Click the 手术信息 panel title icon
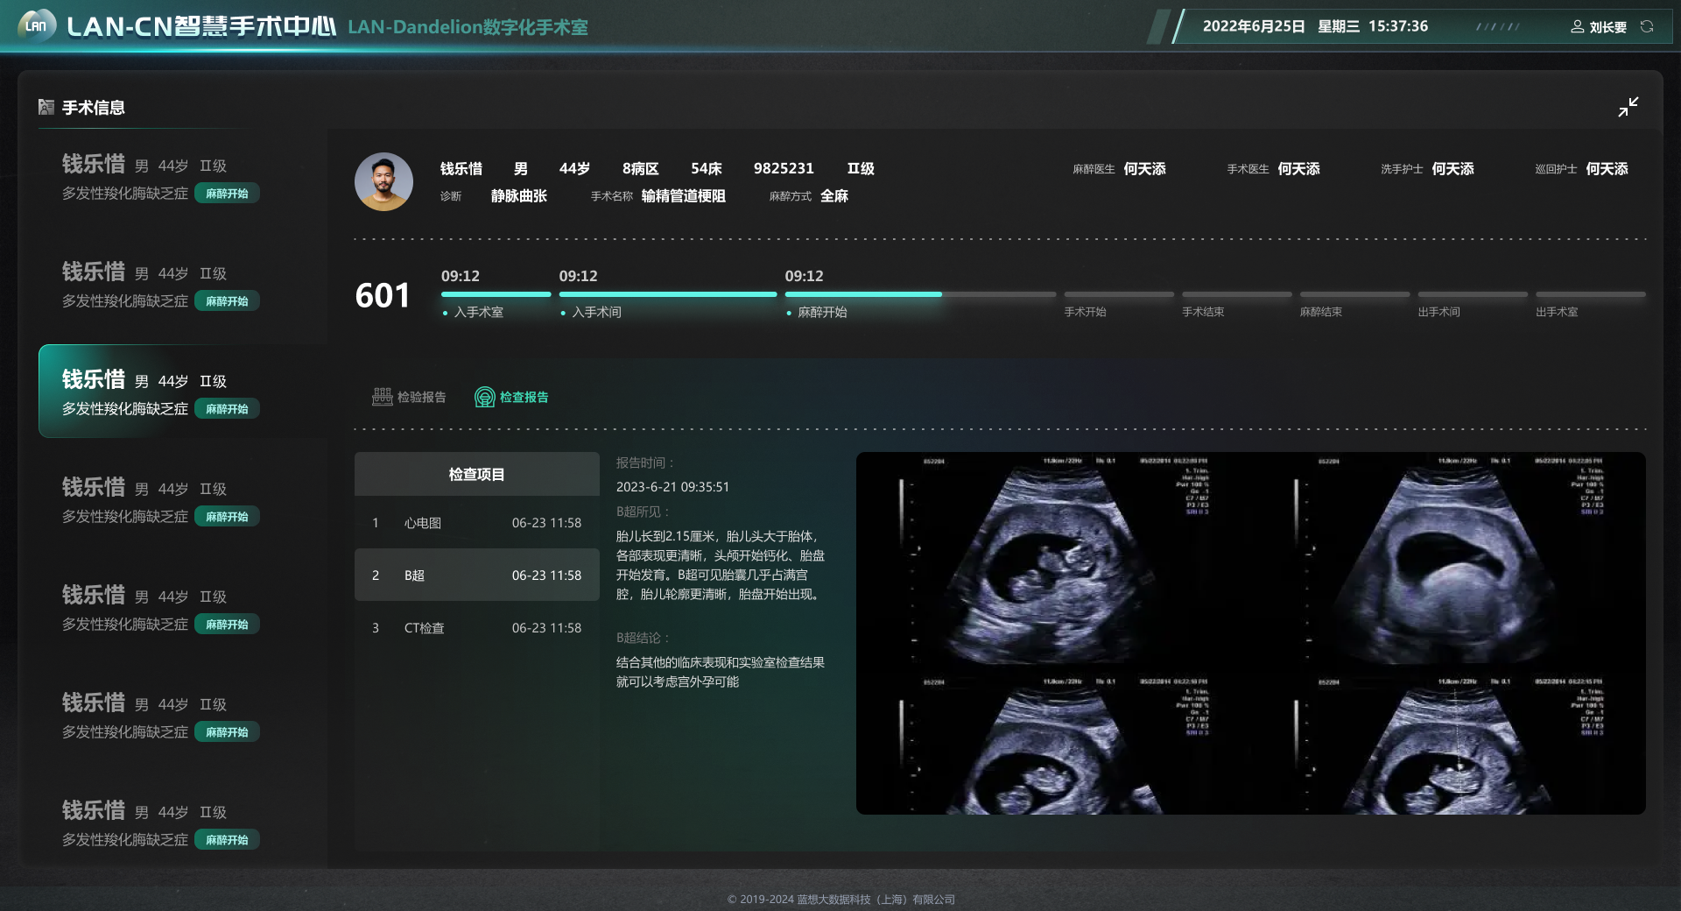Image resolution: width=1681 pixels, height=911 pixels. (x=46, y=107)
